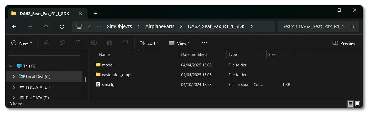The width and height of the screenshot is (368, 113).
Task: Expand the FastDATA (E:) node
Action: (14, 98)
